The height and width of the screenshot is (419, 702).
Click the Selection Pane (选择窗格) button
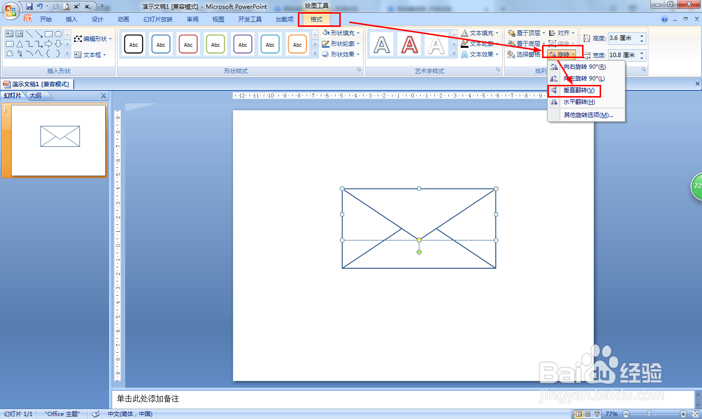click(524, 54)
